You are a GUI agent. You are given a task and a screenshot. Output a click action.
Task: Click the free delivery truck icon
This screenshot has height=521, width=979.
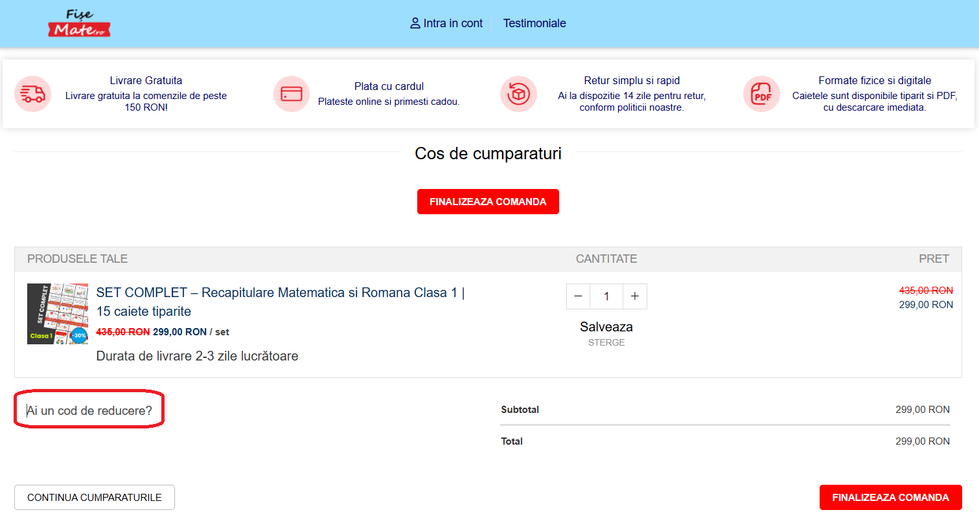click(x=32, y=94)
